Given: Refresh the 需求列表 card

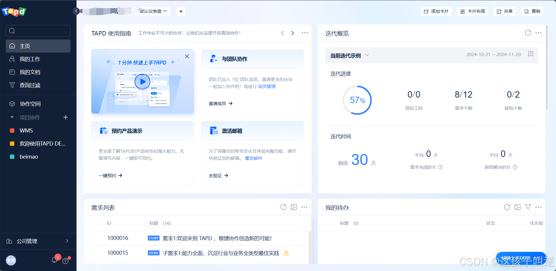Looking at the screenshot, I should 284,207.
